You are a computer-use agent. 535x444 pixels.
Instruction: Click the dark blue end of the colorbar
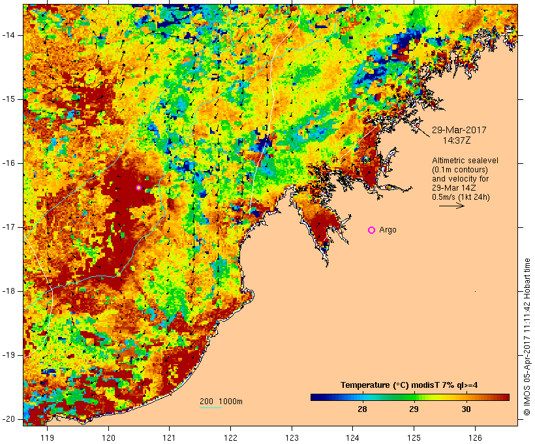314,397
